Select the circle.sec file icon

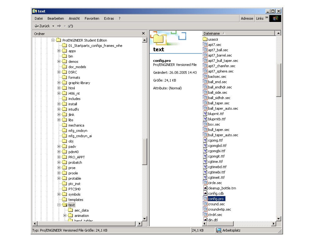(x=205, y=183)
